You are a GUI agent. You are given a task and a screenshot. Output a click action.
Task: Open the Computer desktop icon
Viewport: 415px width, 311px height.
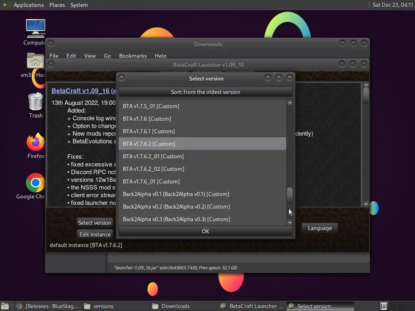(35, 29)
